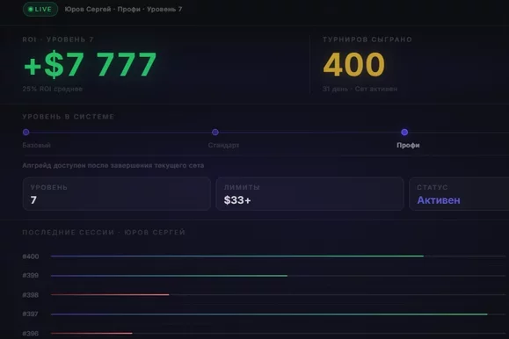Click the '#398' session label

[31, 295]
